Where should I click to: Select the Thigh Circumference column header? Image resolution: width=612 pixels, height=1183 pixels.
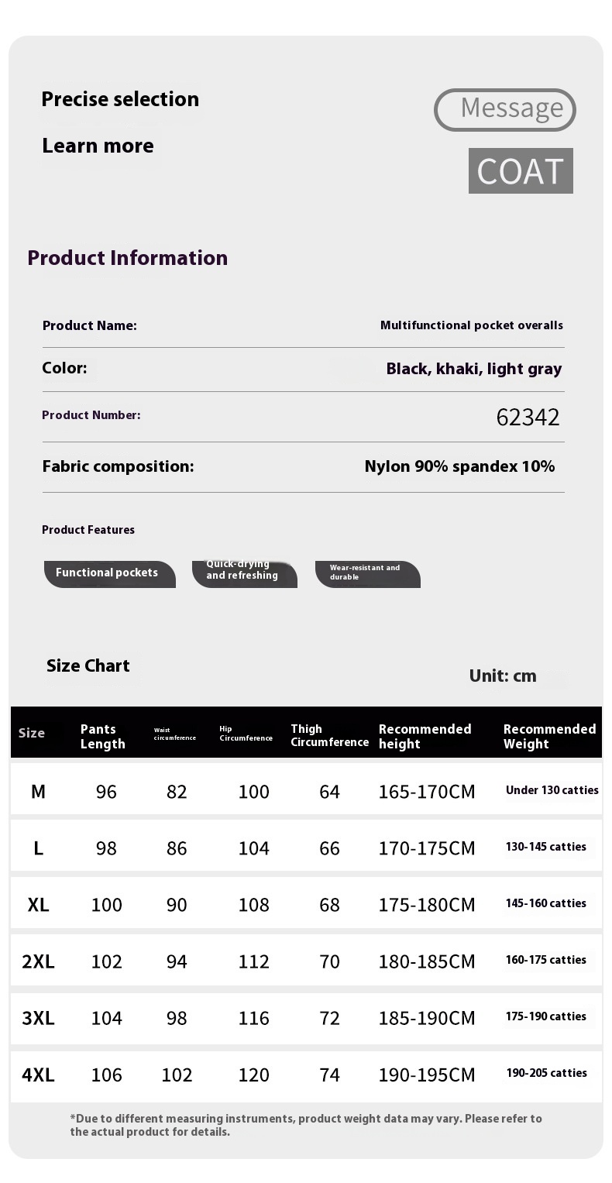point(329,735)
